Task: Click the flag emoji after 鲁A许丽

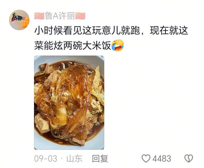Action: coord(80,16)
